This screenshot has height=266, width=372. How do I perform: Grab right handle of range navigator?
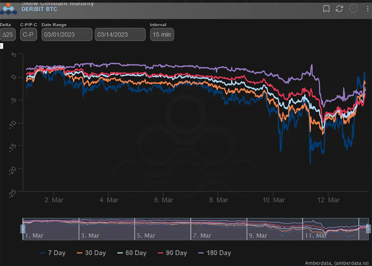click(x=369, y=229)
